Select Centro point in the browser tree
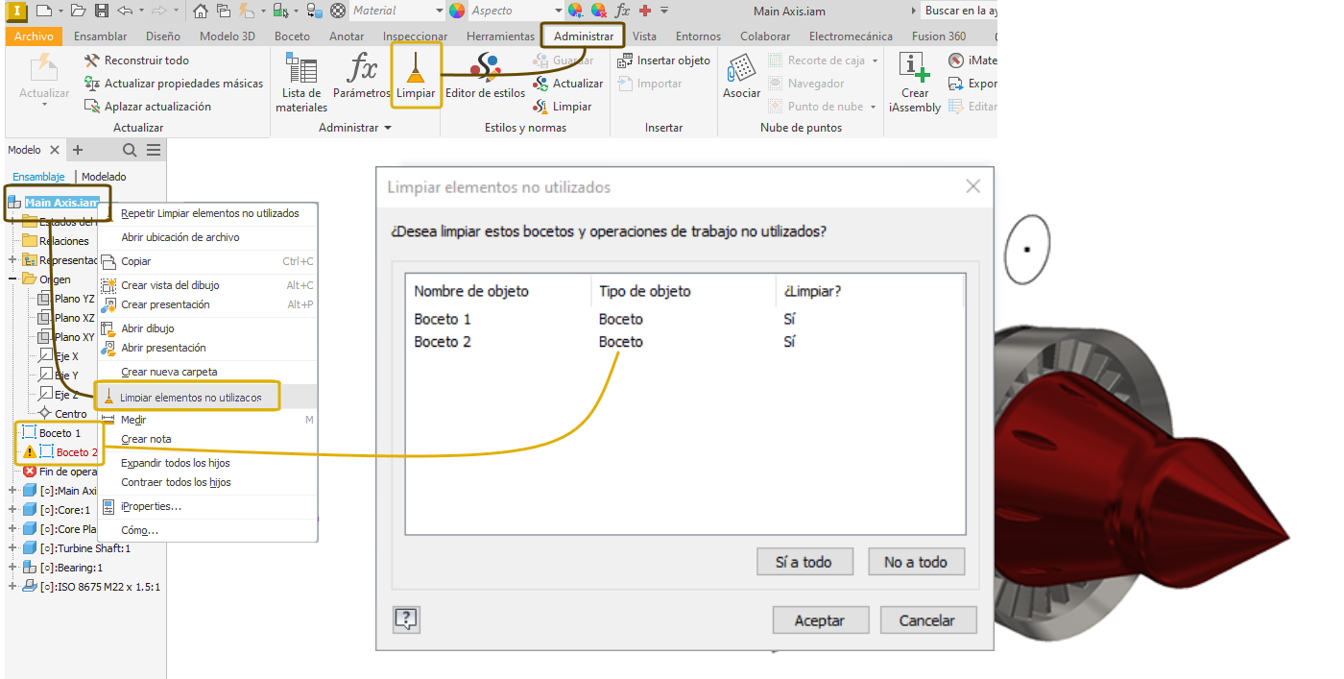Screen dimensions: 1344x679 pos(62,414)
